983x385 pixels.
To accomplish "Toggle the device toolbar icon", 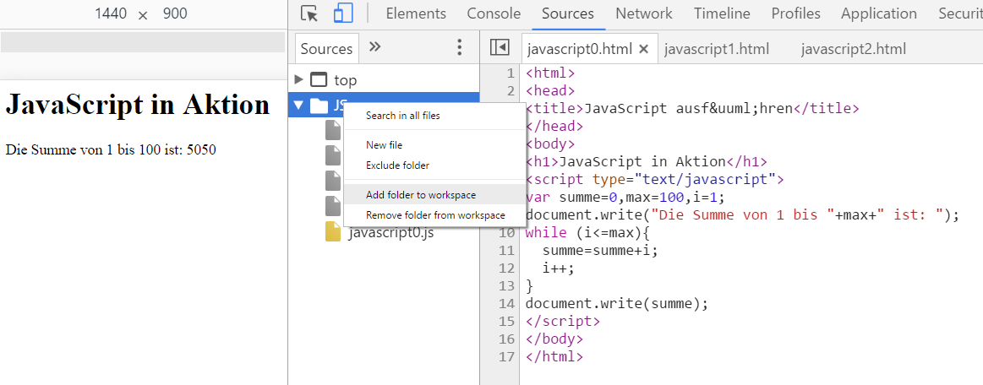I will click(x=343, y=14).
